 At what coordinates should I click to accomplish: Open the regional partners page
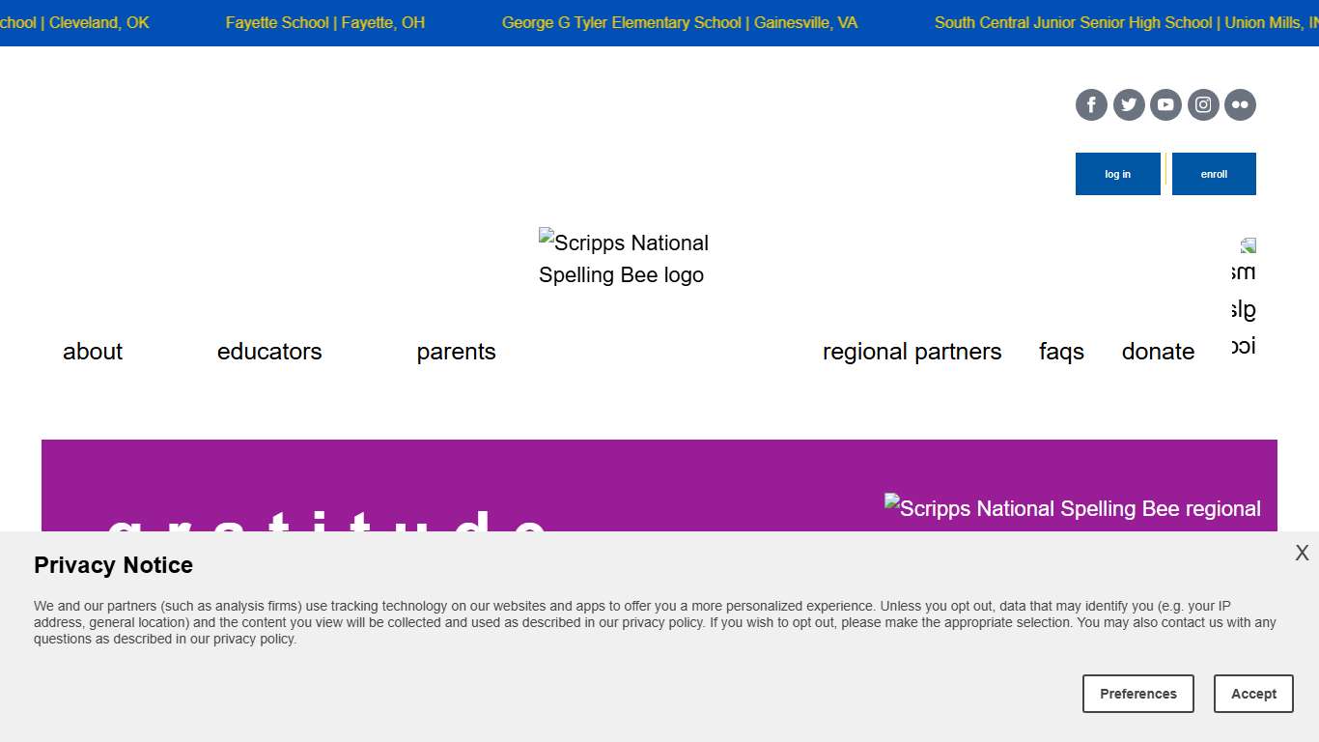point(912,352)
